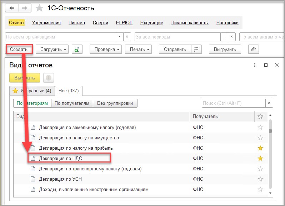Click document icon of Декларация по земельному налогу
Viewport: 285px width, 206px height.
(x=33, y=127)
